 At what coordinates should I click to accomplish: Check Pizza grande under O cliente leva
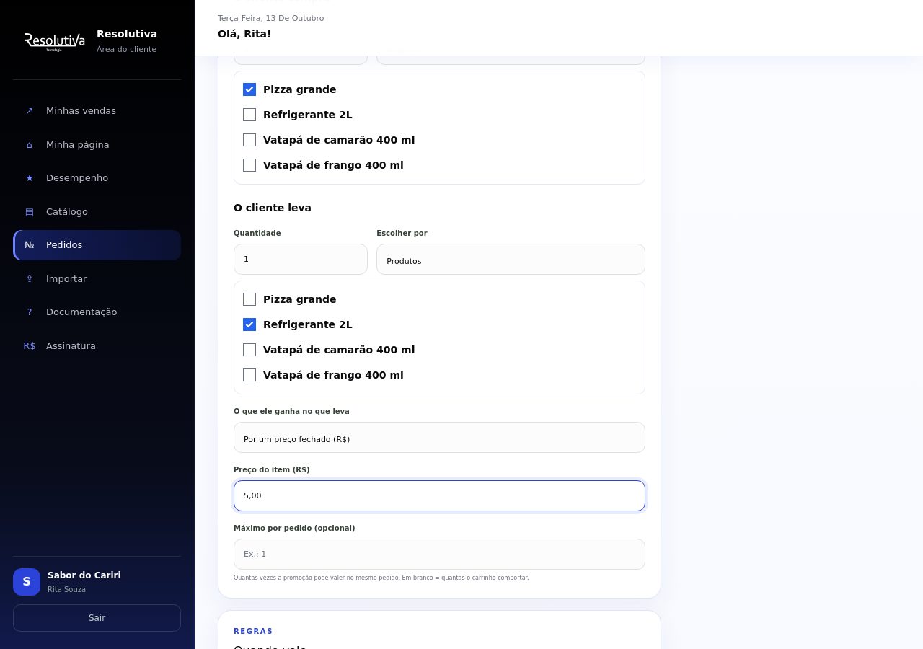click(x=249, y=299)
